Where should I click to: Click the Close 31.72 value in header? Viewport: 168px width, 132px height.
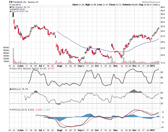pos(115,5)
